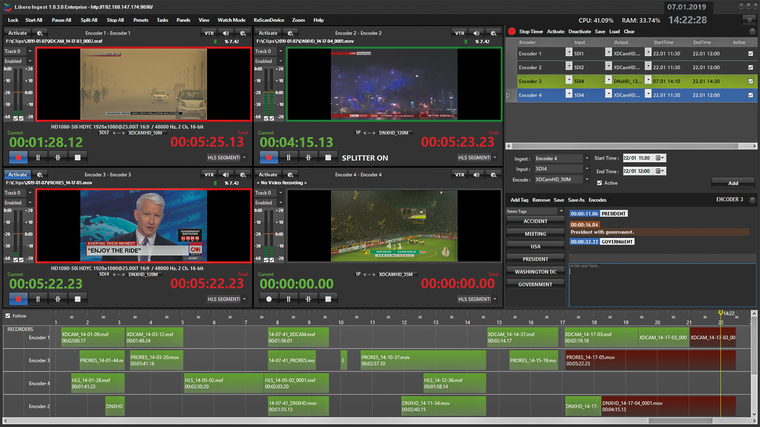Click ReScanDevice menu item

(x=269, y=20)
